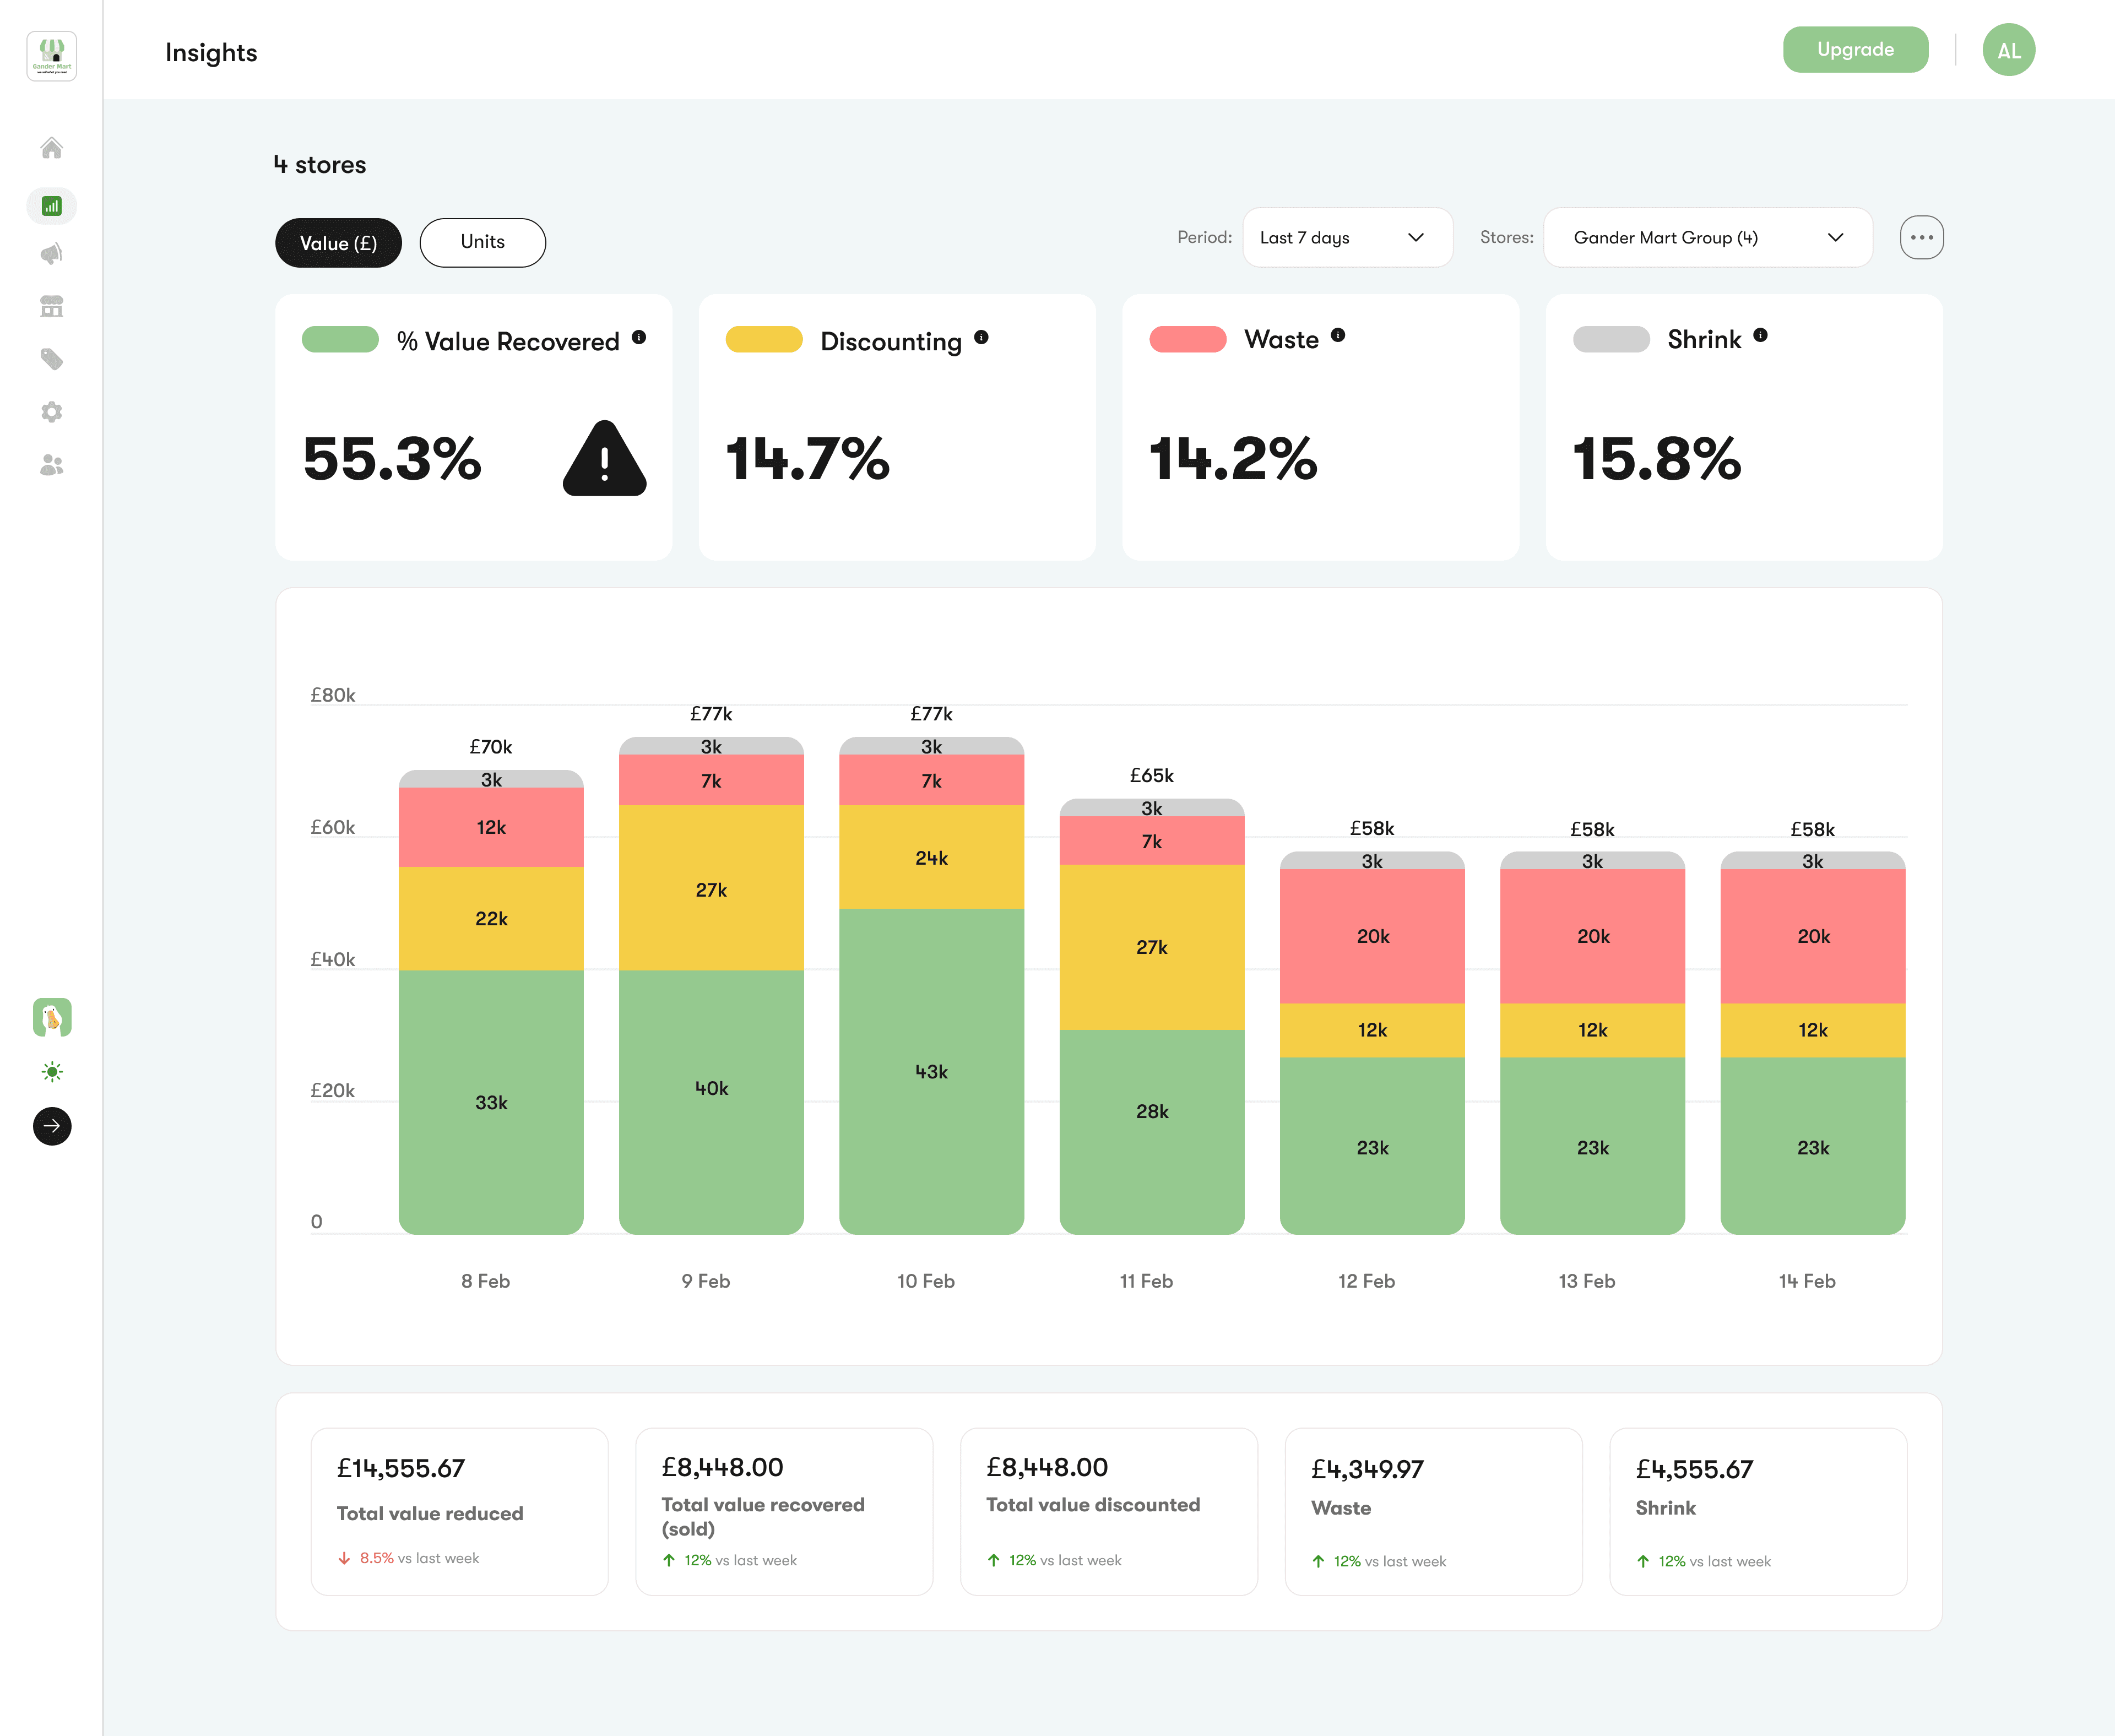Open the price tag sidebar icon
Image resolution: width=2115 pixels, height=1736 pixels.
coord(52,359)
